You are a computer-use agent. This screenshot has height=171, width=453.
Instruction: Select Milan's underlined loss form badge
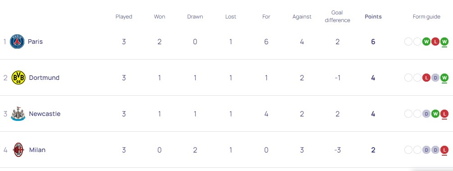tap(444, 150)
